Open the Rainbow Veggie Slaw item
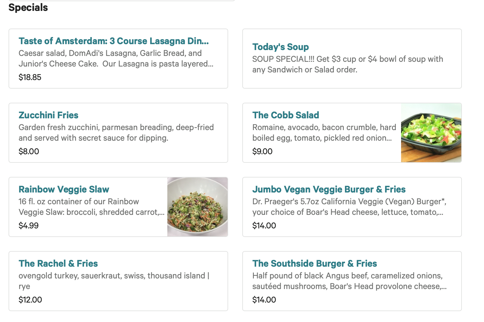The image size is (484, 322). [64, 189]
